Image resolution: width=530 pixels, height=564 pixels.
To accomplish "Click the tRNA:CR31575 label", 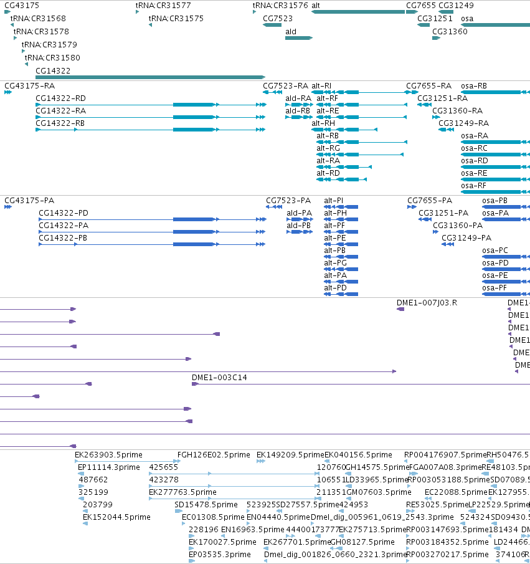I will (x=176, y=18).
